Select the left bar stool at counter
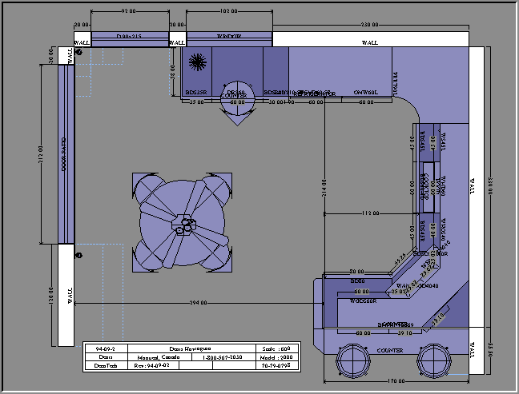This screenshot has height=394, width=519. (x=353, y=360)
